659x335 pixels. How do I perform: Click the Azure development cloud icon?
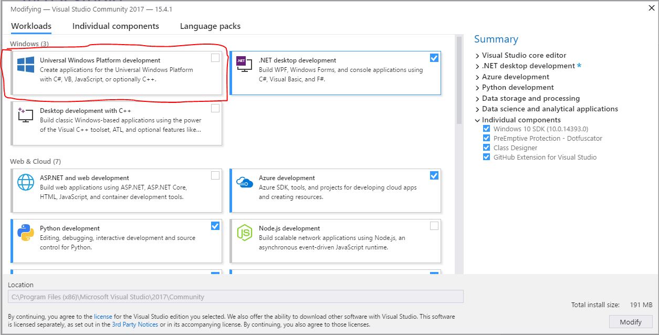pos(245,182)
